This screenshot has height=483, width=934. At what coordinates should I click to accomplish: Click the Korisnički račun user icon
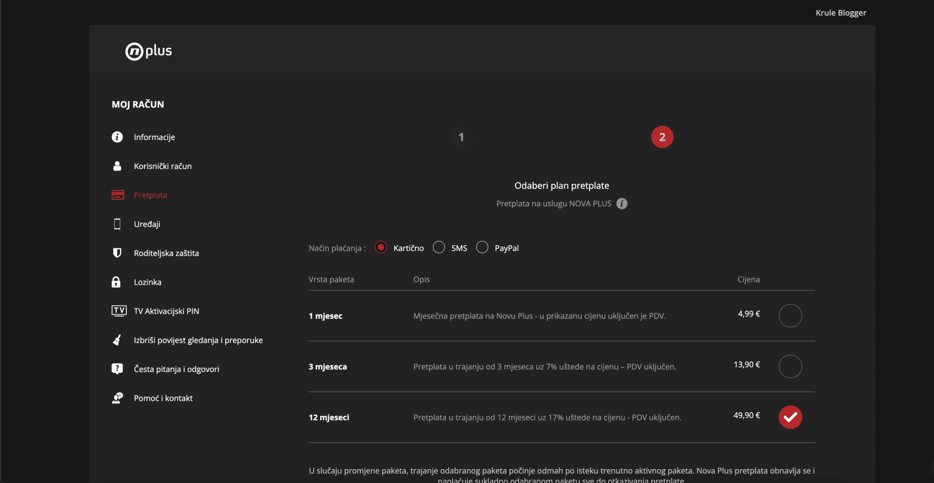(x=117, y=166)
